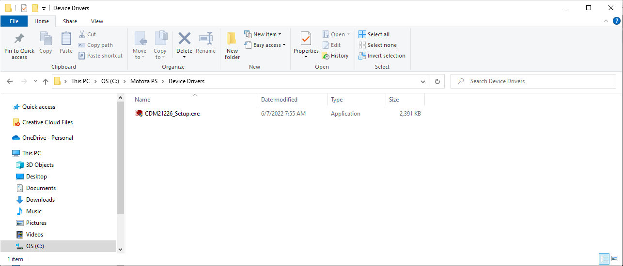Screen dimensions: 623x266
Task: Open the View ribbon tab
Action: pyautogui.click(x=97, y=21)
